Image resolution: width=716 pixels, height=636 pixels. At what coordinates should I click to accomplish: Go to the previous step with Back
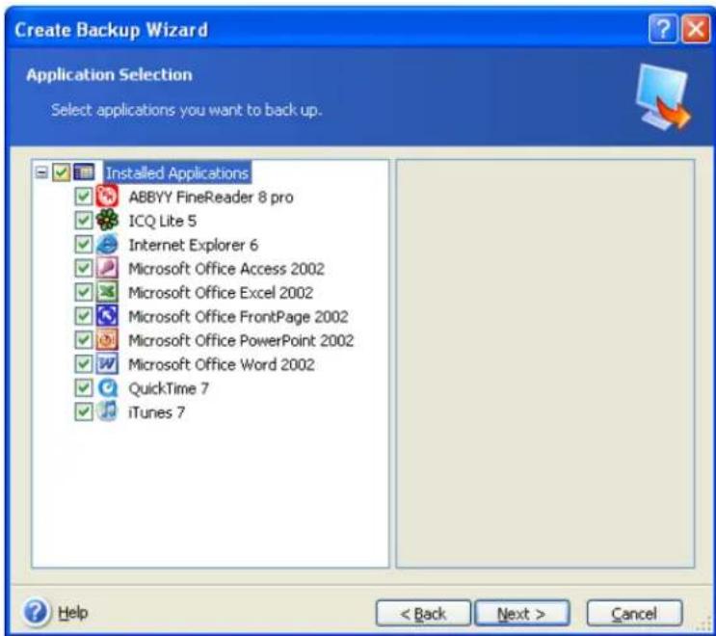[423, 613]
